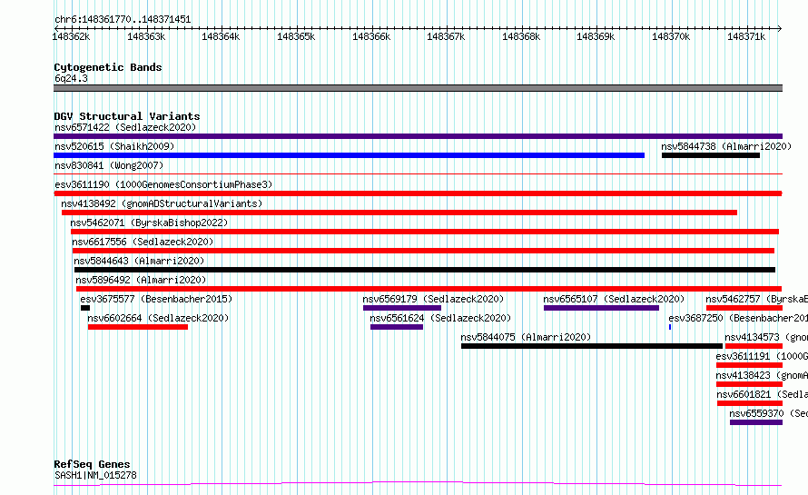Click the DGV Structural Variants track title

127,116
